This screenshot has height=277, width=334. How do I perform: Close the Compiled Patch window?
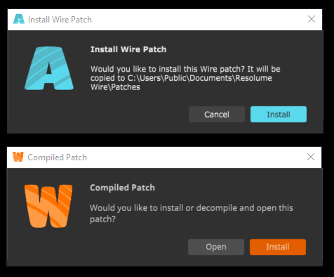[311, 157]
